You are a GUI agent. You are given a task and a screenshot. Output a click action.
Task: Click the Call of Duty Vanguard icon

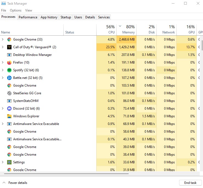(x=9, y=47)
